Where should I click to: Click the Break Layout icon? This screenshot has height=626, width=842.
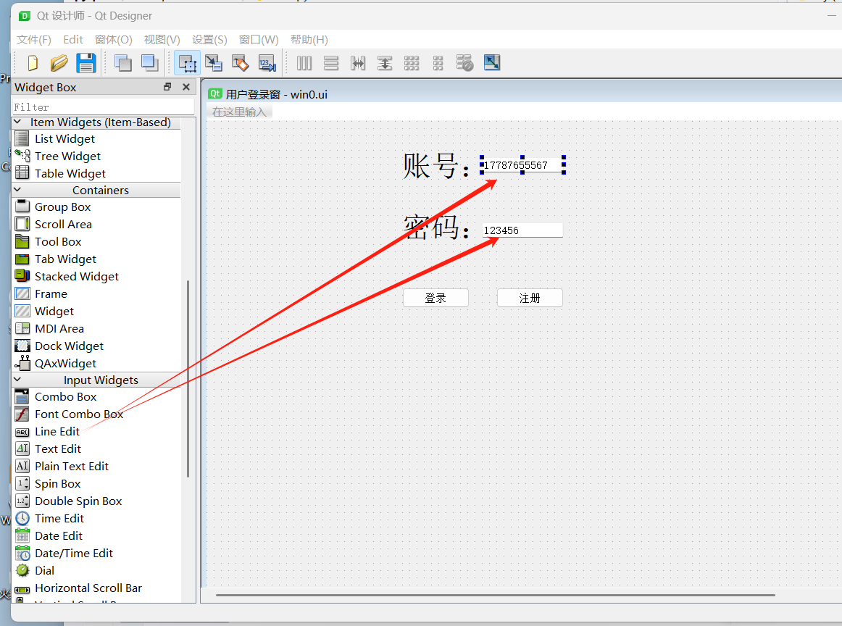pyautogui.click(x=464, y=63)
